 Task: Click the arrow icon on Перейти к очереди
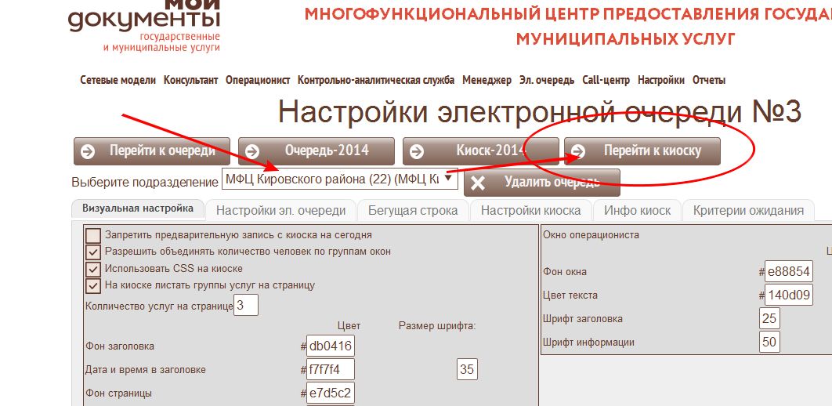coord(88,151)
